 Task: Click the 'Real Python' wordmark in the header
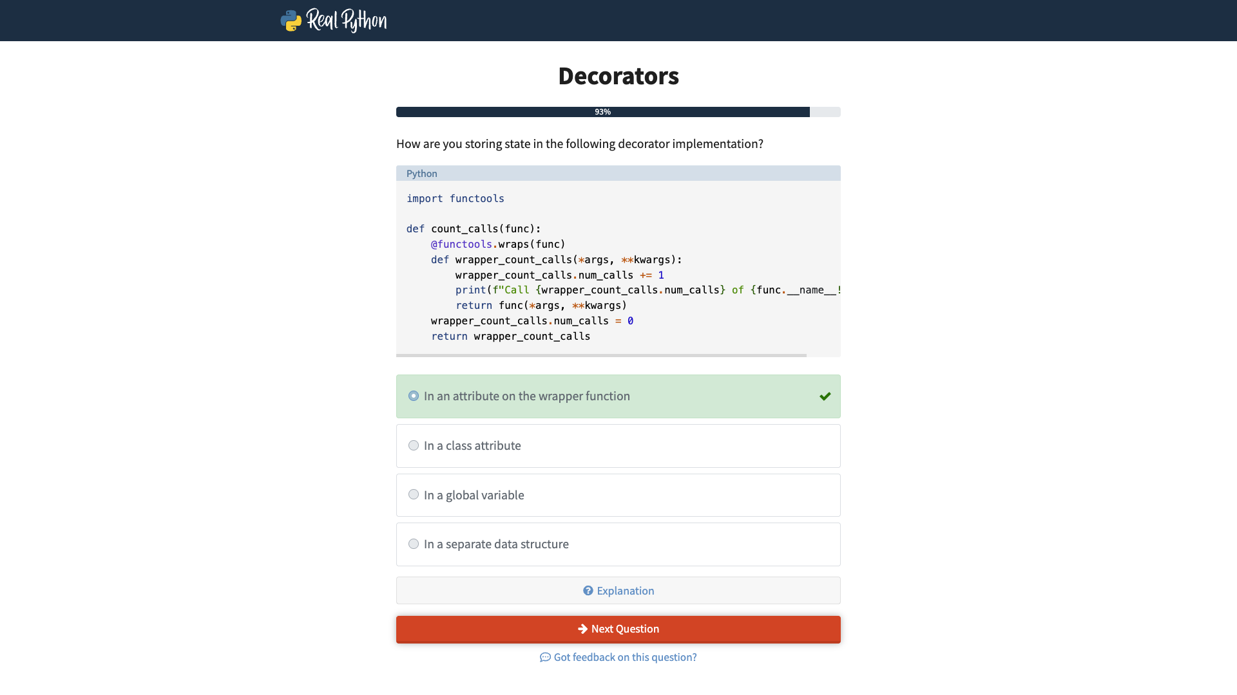tap(347, 21)
